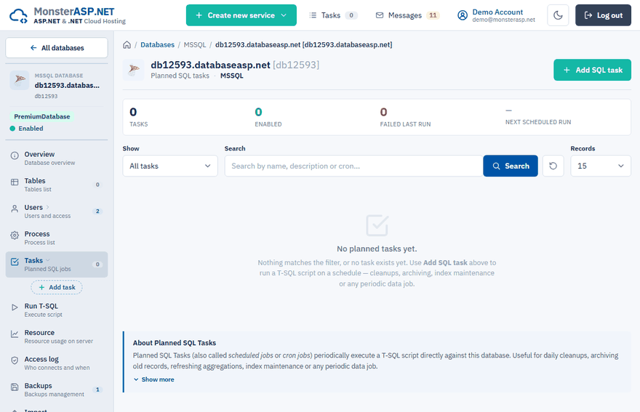The image size is (640, 412).
Task: Click the Add task pill button
Action: [x=57, y=287]
